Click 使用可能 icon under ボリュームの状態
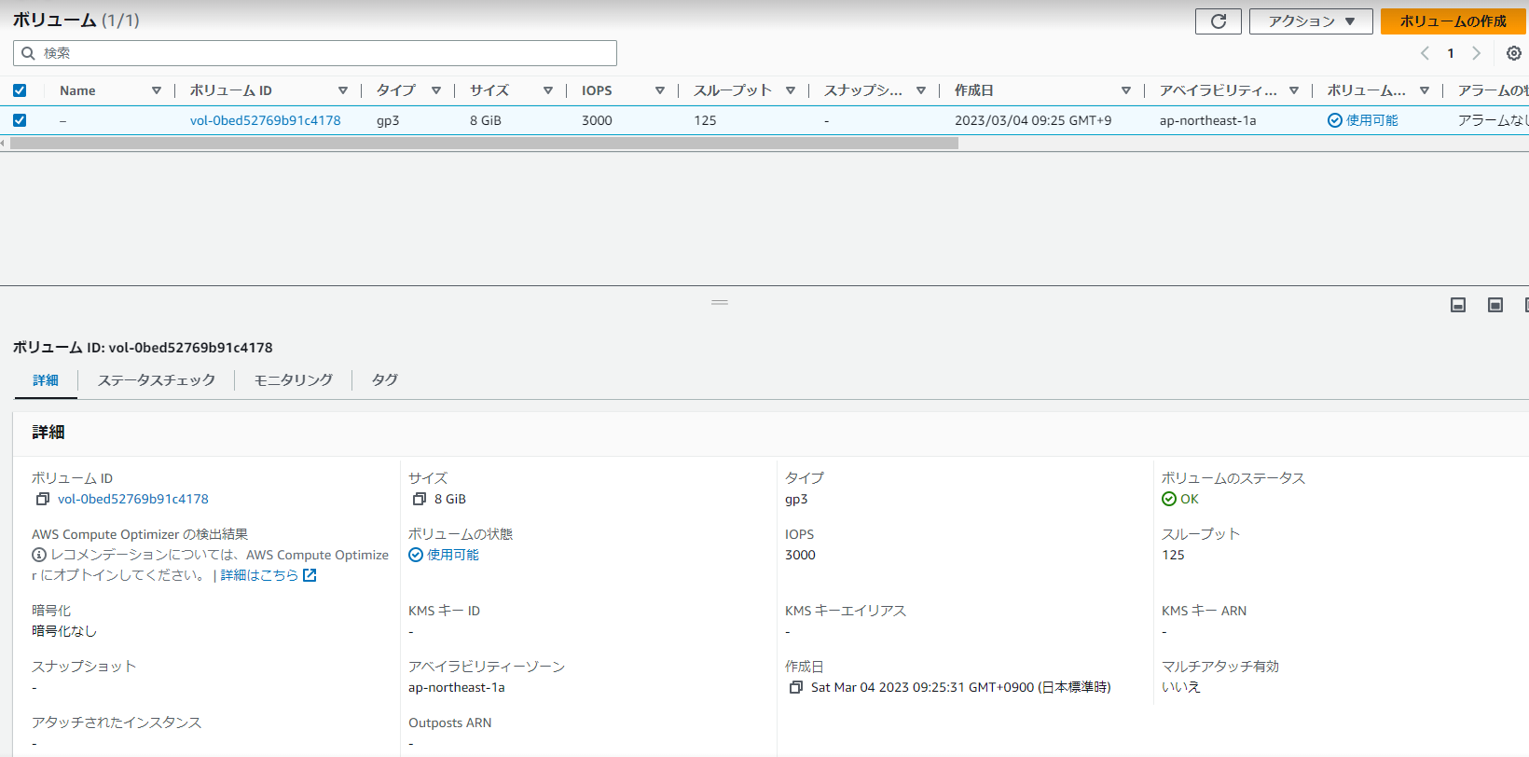The height and width of the screenshot is (757, 1529). point(416,555)
